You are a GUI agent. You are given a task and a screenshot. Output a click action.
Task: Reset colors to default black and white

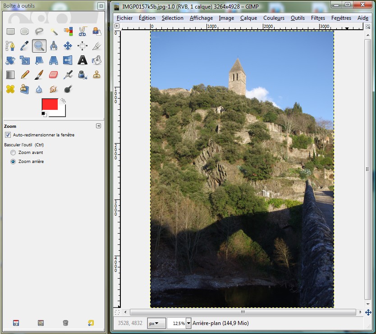point(44,114)
